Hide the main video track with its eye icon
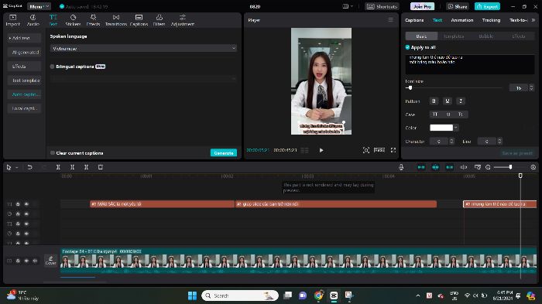Screen dimensions: 542x304 tap(26, 261)
